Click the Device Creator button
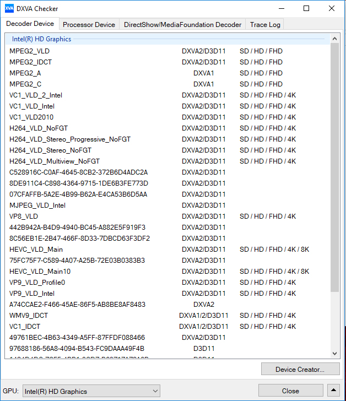Image resolution: width=346 pixels, height=401 pixels. (300, 369)
